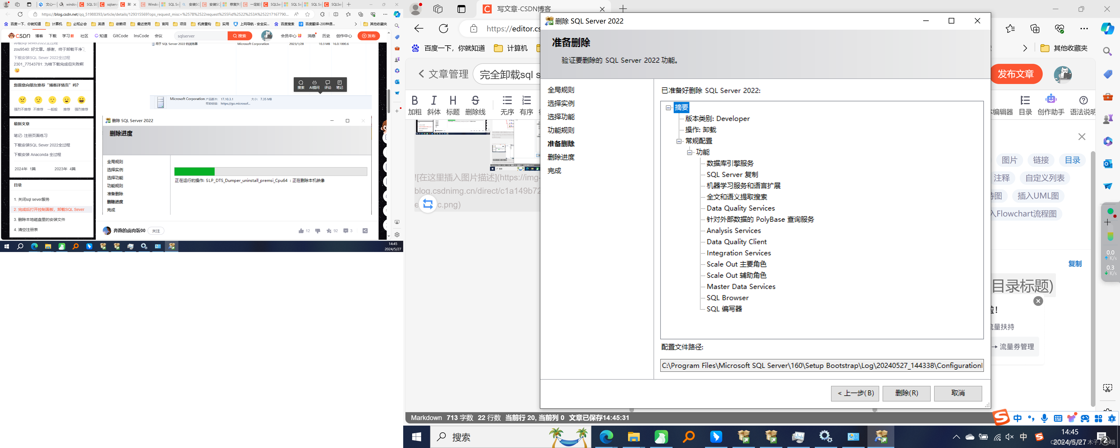
Task: Collapse the 常规配置 tree node
Action: tap(679, 141)
